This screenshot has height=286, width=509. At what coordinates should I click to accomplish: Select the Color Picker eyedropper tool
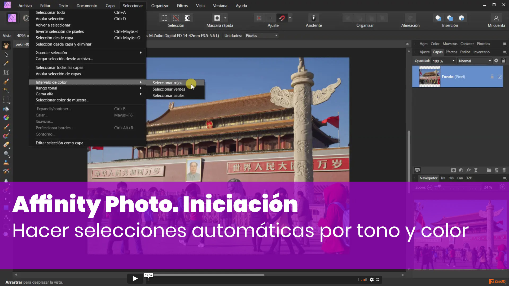pos(6,64)
